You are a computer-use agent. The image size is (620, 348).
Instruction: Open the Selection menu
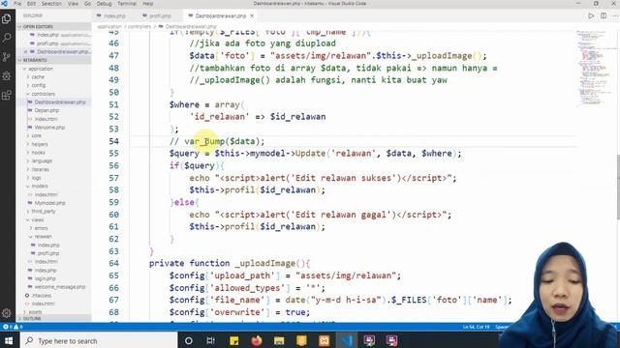(51, 4)
